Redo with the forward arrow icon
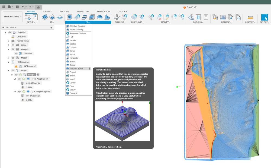Screen dimensions: 271x168 30,7
